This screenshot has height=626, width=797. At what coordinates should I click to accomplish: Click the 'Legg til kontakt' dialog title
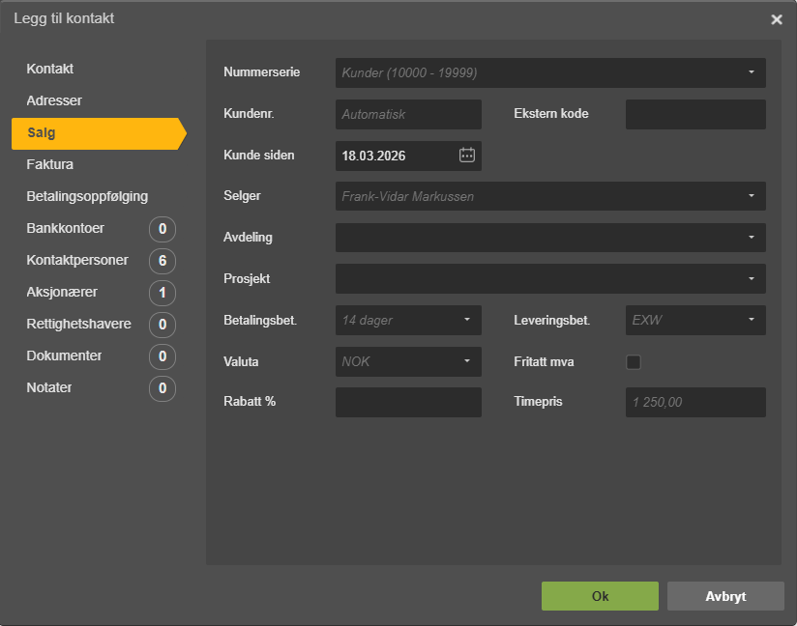point(64,18)
